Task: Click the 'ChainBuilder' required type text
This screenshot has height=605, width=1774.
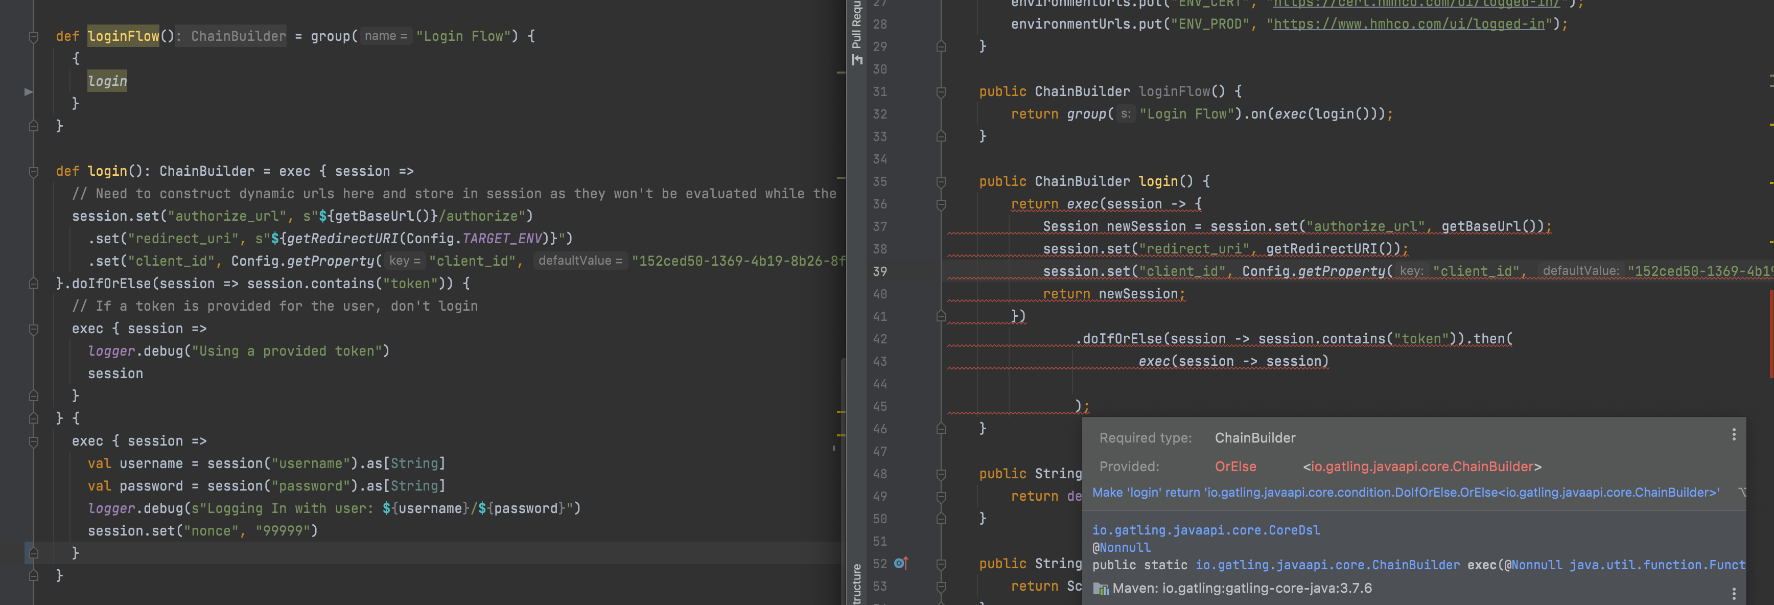Action: pyautogui.click(x=1255, y=437)
